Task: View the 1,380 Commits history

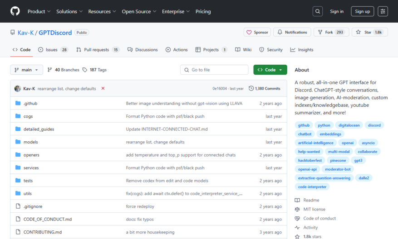Action: [265, 88]
